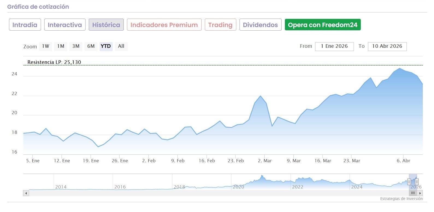Set zoom range to 1M
The width and height of the screenshot is (434, 212).
(61, 46)
